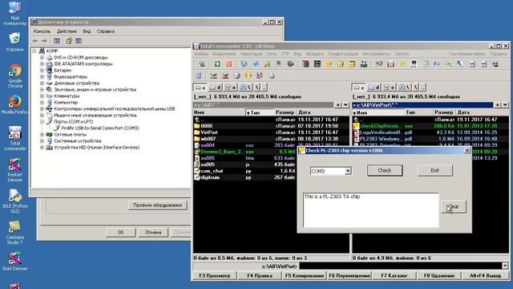The width and height of the screenshot is (513, 289).
Task: Select the IDLE (Python GUI) desktop icon
Action: coord(15,201)
